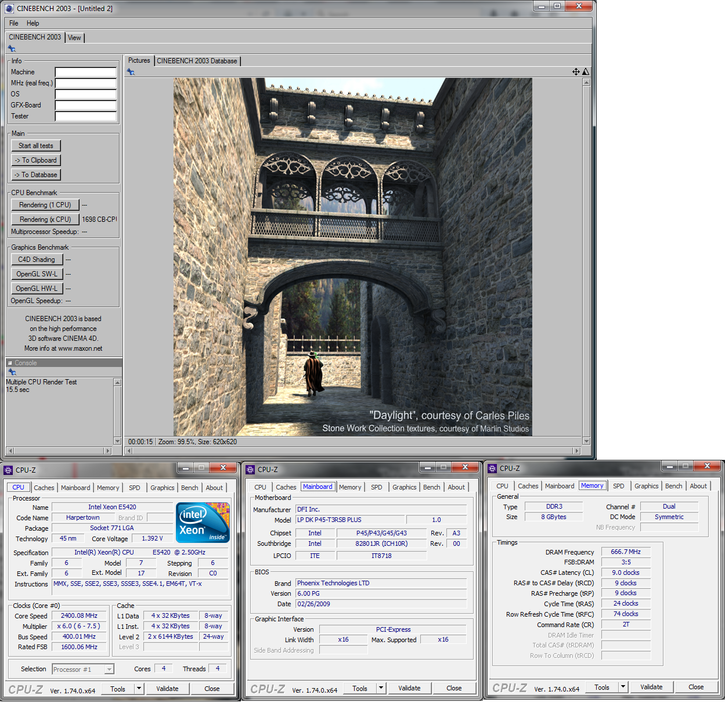Click Tools button in right CPU-Z window
The image size is (725, 702).
click(602, 687)
